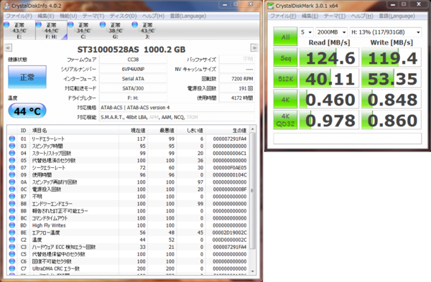Click drive model ST31000528AS 1000.2 GB
Viewport: 431px width, 282px height.
131,50
